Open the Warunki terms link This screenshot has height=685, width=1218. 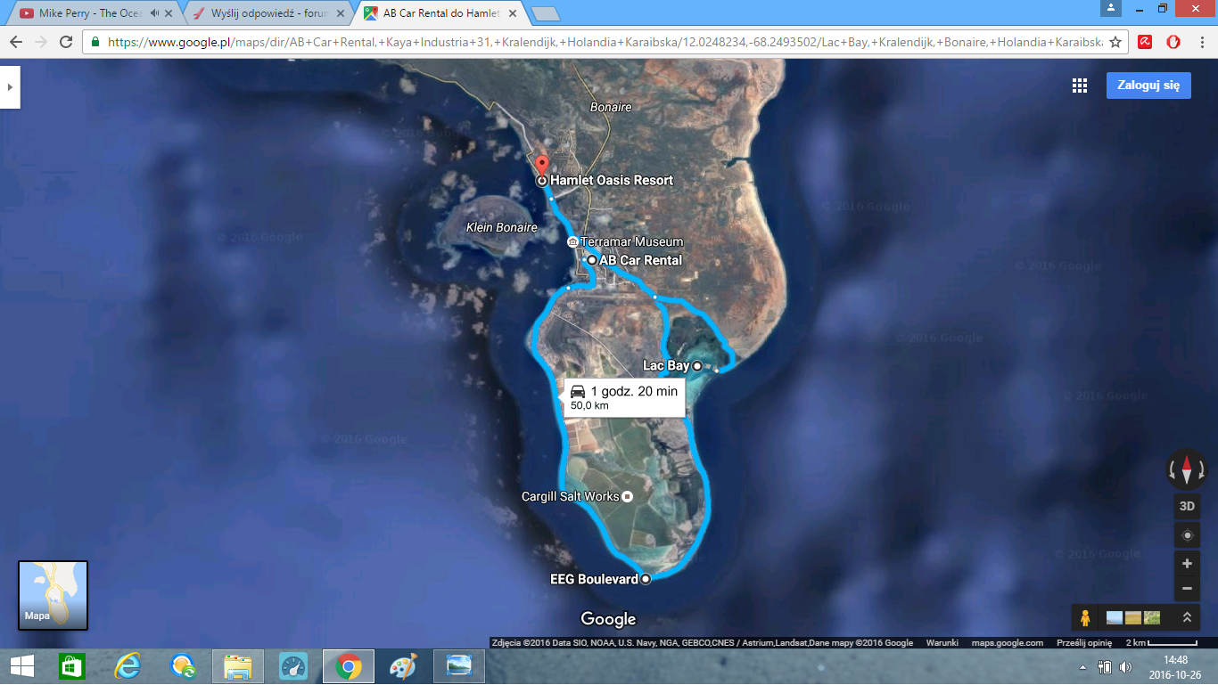942,642
